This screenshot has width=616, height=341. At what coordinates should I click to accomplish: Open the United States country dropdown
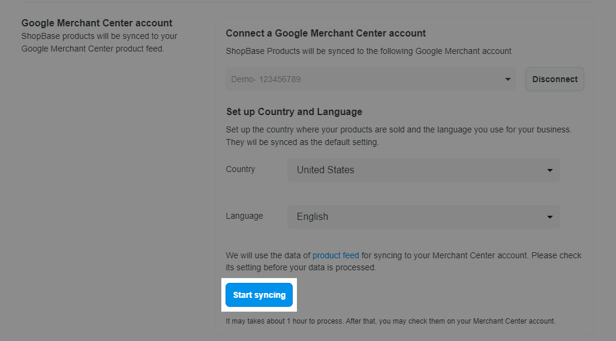tap(423, 170)
